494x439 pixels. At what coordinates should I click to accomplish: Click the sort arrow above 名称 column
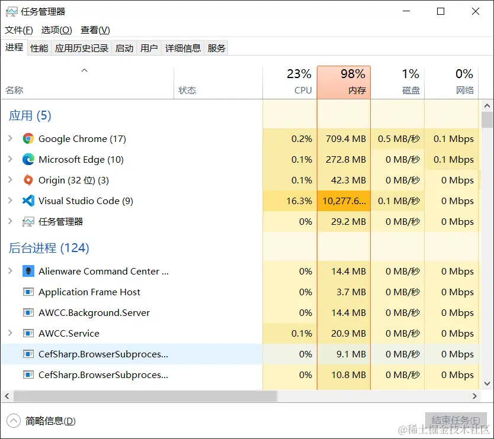coord(85,70)
